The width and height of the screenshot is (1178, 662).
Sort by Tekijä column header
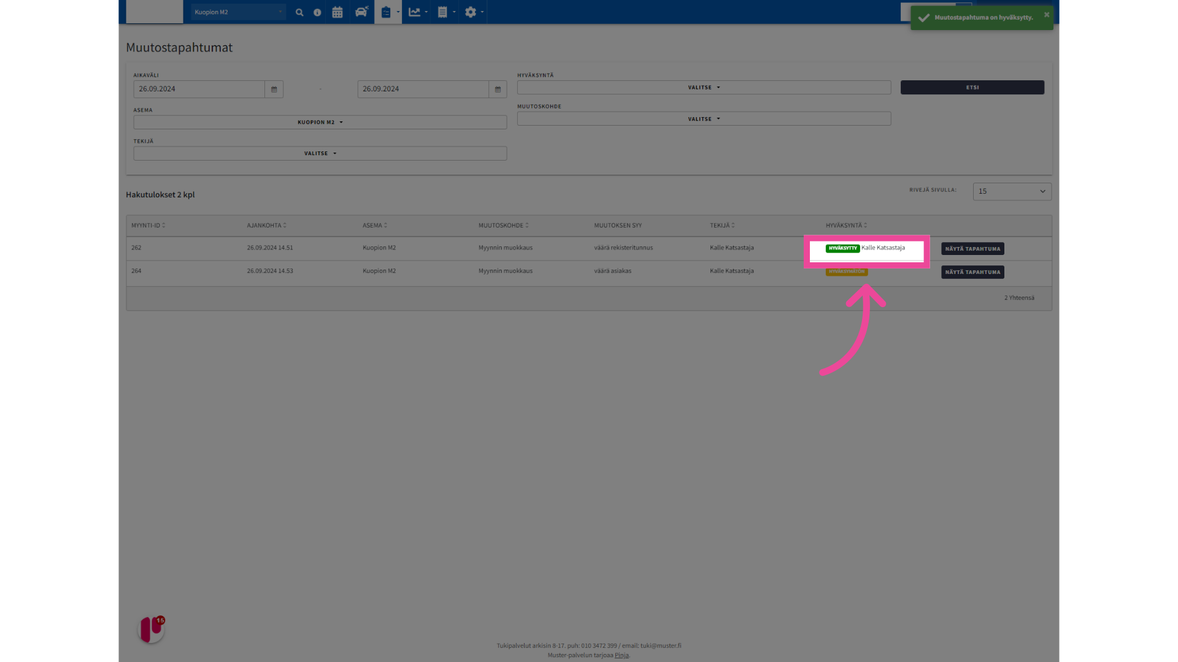pos(722,226)
